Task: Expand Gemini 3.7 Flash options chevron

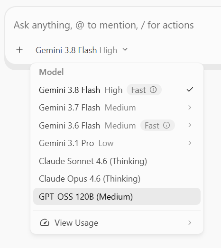Action: pos(190,108)
